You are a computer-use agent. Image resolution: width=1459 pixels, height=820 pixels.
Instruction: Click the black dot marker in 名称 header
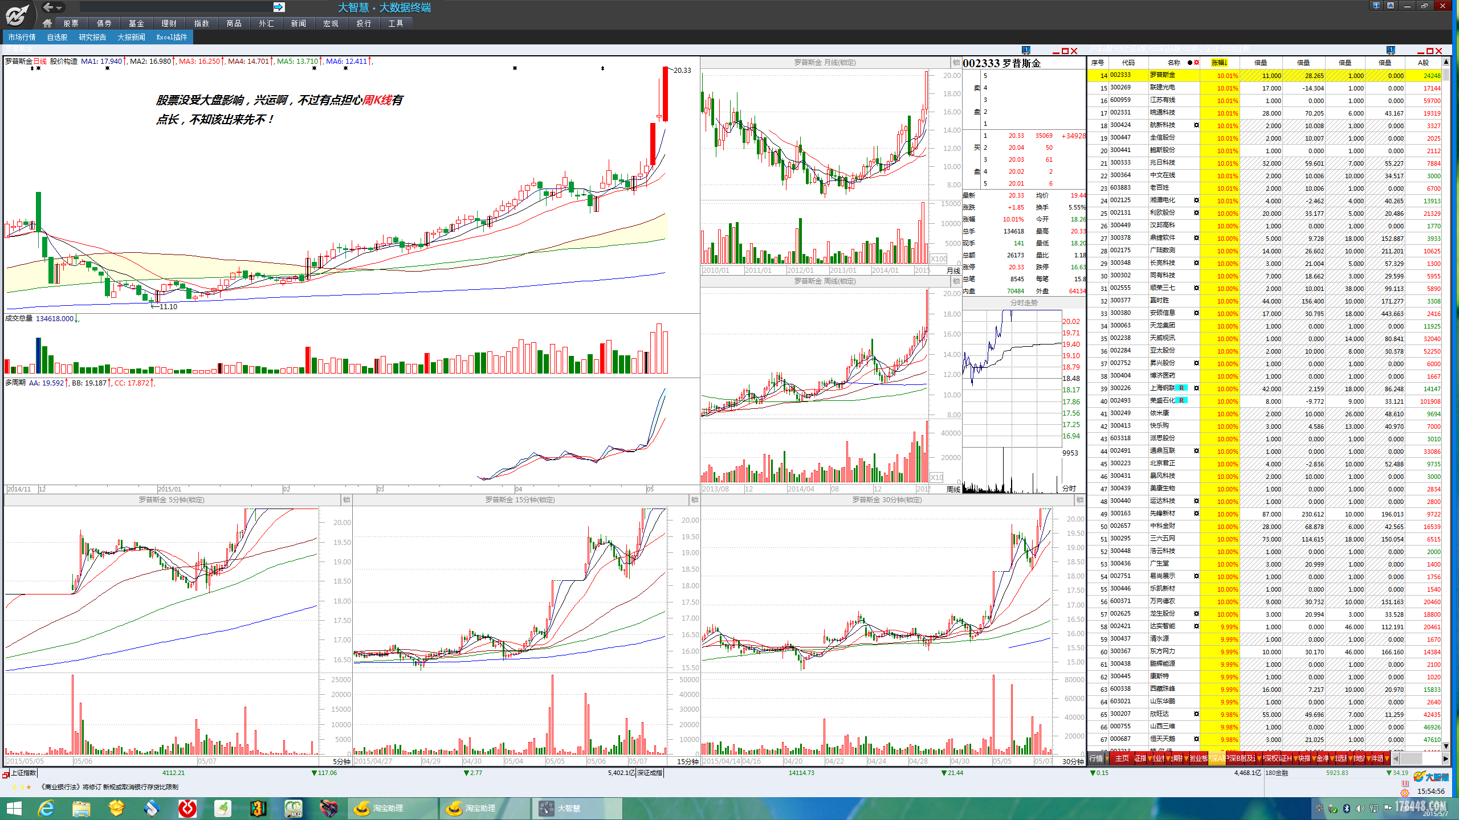(1189, 63)
